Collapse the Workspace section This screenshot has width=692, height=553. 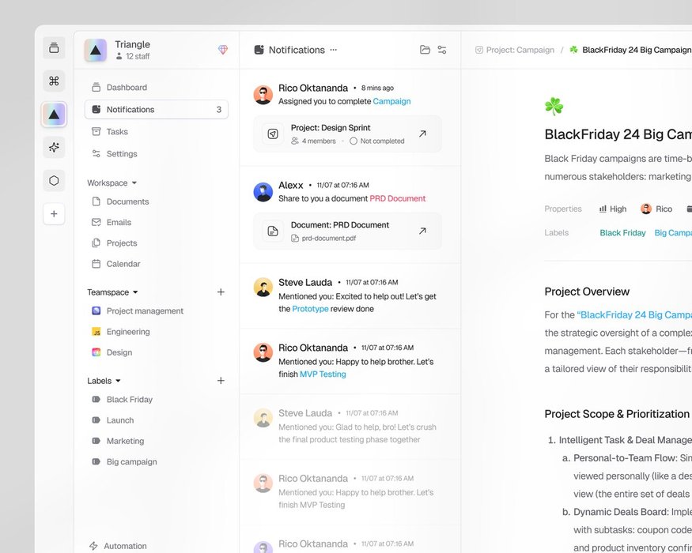click(112, 182)
